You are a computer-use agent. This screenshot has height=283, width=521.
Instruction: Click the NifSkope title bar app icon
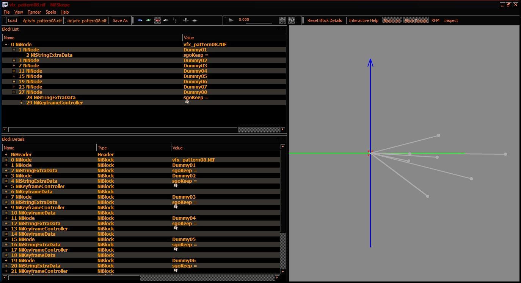[5, 5]
